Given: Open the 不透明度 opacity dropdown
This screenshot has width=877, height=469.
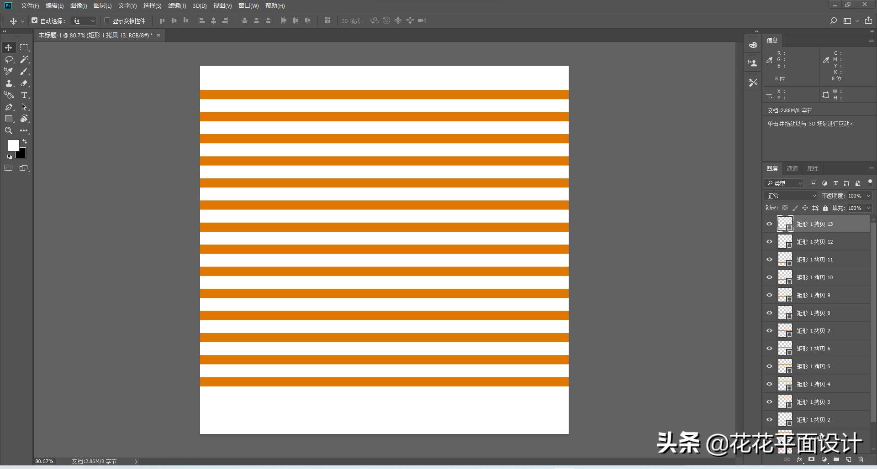Looking at the screenshot, I should point(869,195).
